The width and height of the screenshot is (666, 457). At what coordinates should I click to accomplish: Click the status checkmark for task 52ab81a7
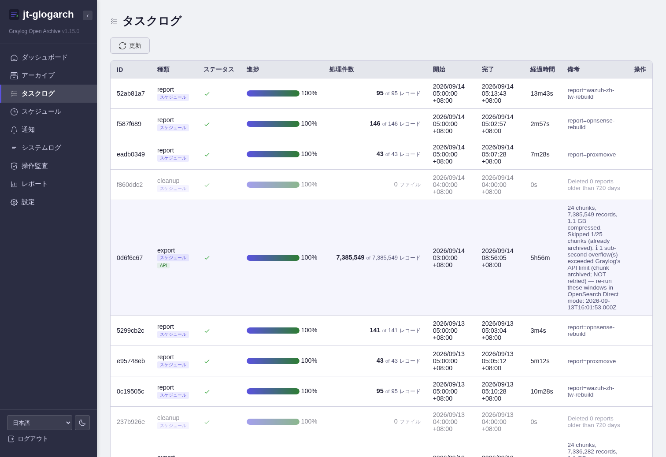tap(207, 94)
